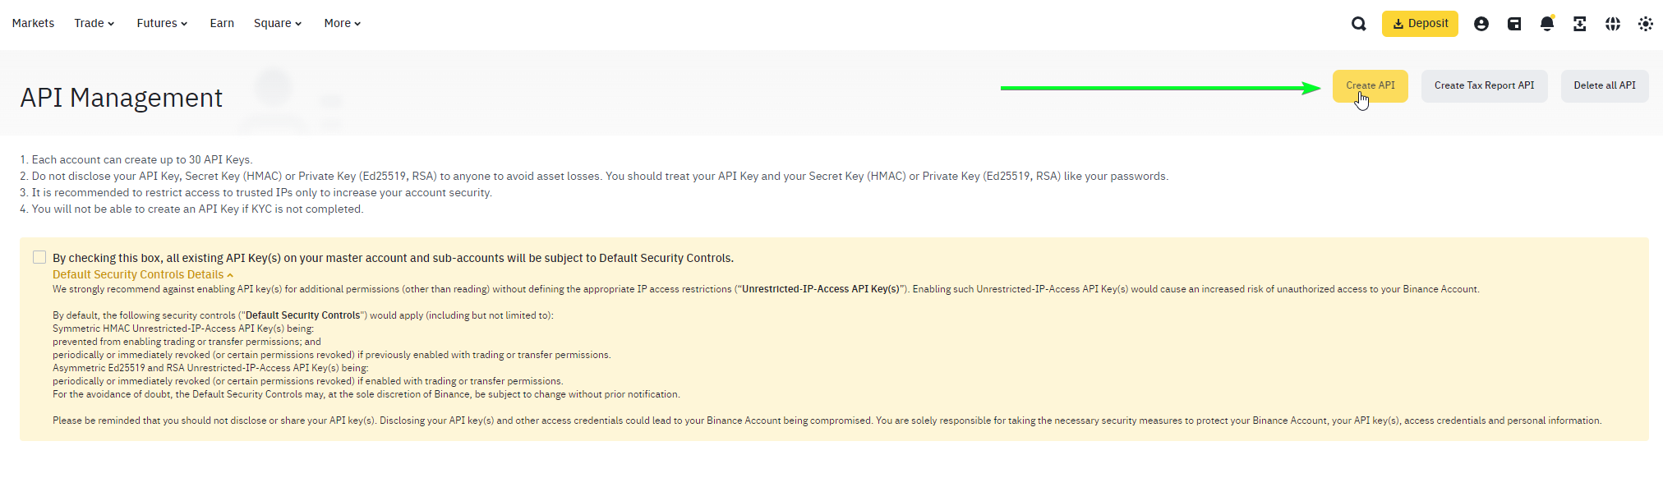Open the wallet icon

tap(1514, 24)
